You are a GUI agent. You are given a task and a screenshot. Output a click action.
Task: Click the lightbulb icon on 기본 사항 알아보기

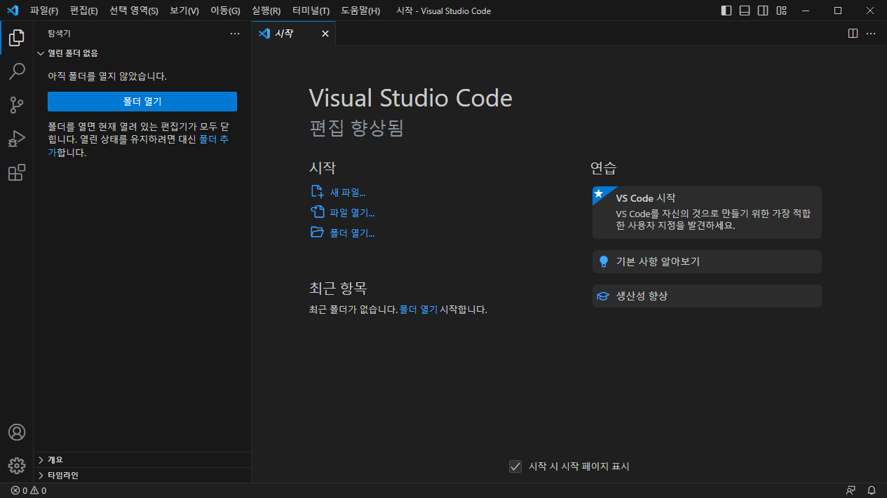point(603,262)
